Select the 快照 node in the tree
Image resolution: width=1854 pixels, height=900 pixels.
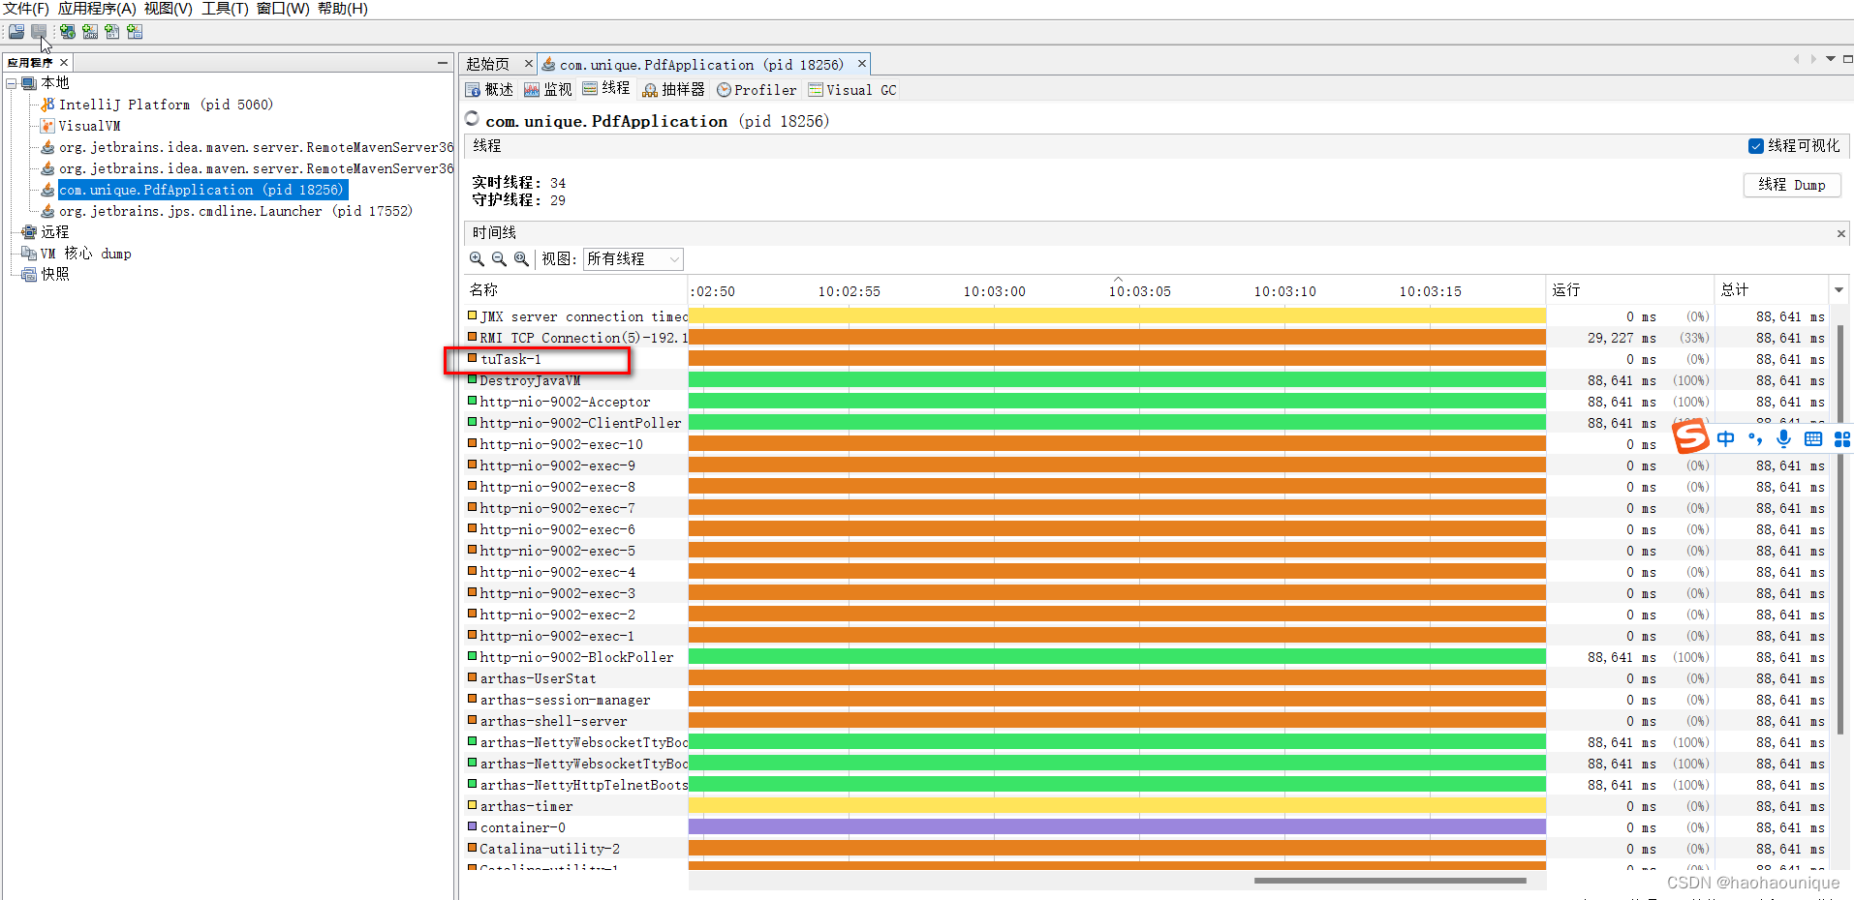[x=55, y=275]
